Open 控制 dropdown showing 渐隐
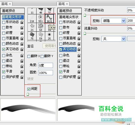Screen dimensions: 135x125 click(x=114, y=21)
